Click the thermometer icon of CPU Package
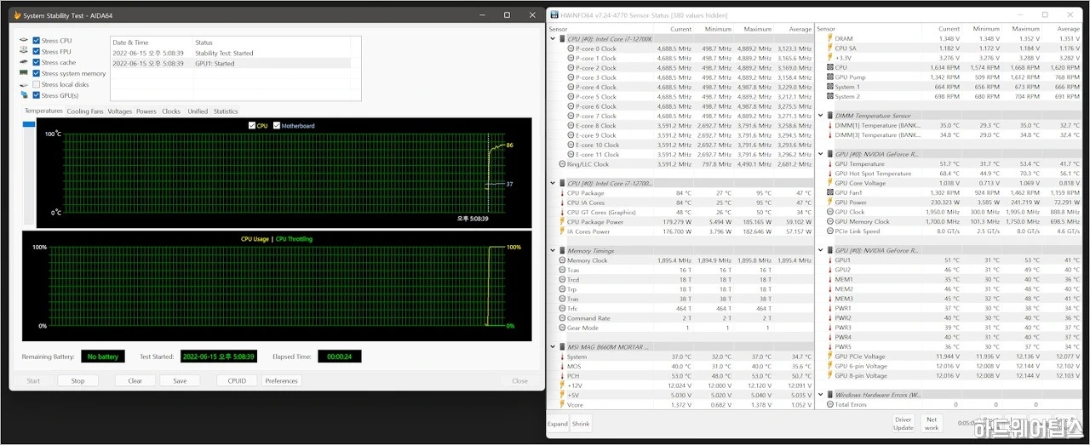This screenshot has width=1090, height=445. [x=562, y=193]
